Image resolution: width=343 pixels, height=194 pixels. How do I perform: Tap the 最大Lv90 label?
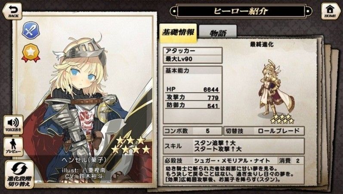[193, 59]
